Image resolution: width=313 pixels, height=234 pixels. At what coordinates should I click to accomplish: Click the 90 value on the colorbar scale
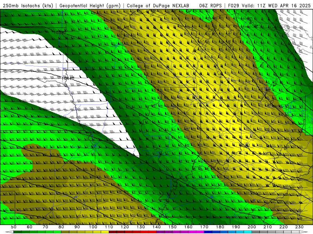[x=77, y=227]
